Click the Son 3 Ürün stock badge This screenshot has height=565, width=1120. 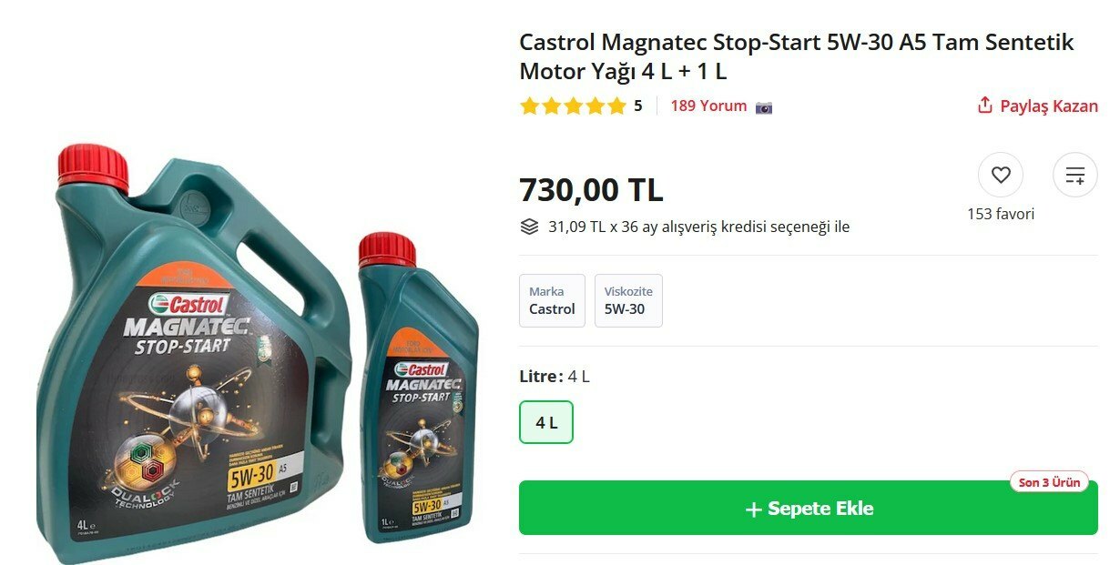pyautogui.click(x=1050, y=482)
